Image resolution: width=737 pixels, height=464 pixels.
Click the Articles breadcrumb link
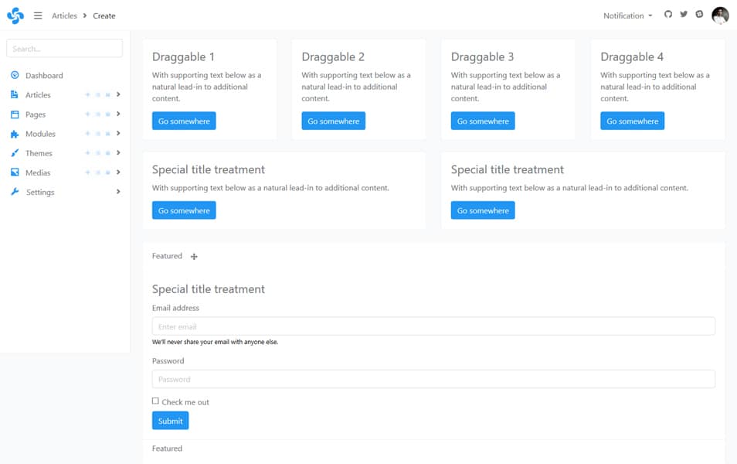click(64, 15)
